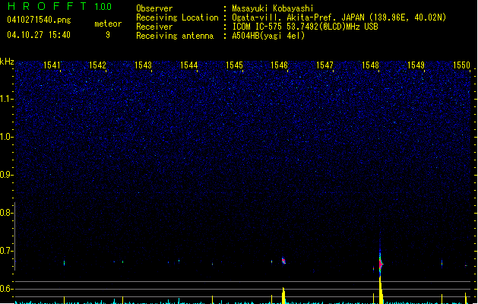This screenshot has width=478, height=304.
Task: Select the 1541 time marker
Action: pos(53,66)
